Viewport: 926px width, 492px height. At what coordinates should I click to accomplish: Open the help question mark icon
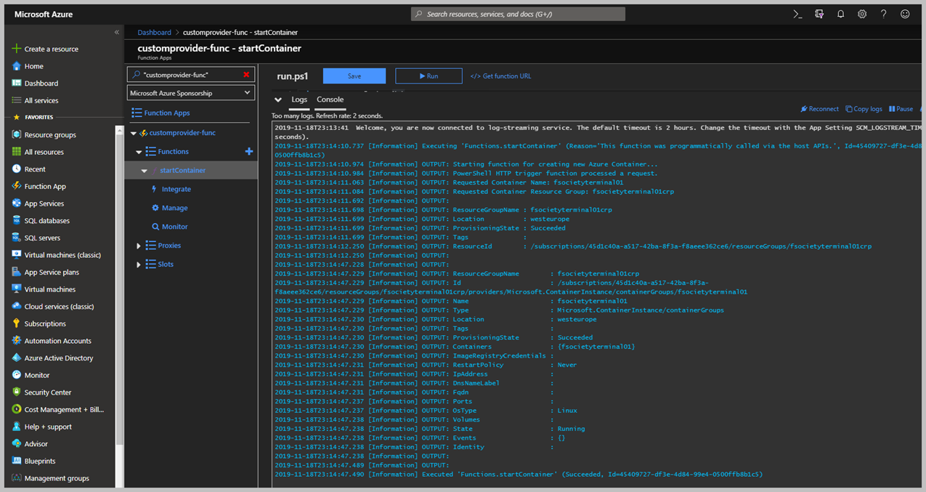(883, 14)
